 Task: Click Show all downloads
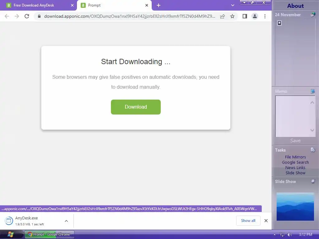point(248,221)
